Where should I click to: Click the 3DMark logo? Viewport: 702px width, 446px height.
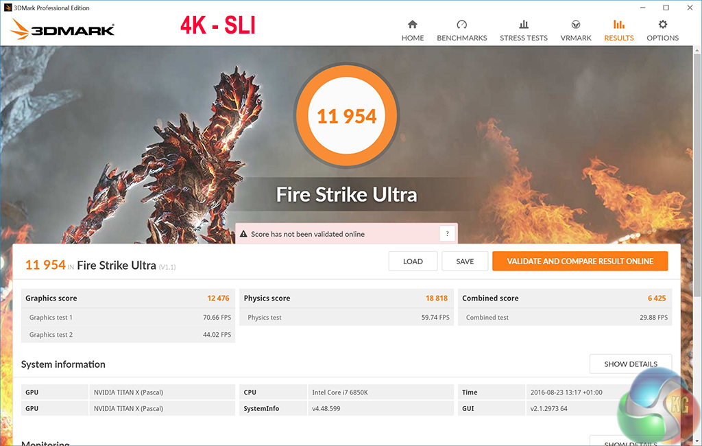[x=62, y=29]
